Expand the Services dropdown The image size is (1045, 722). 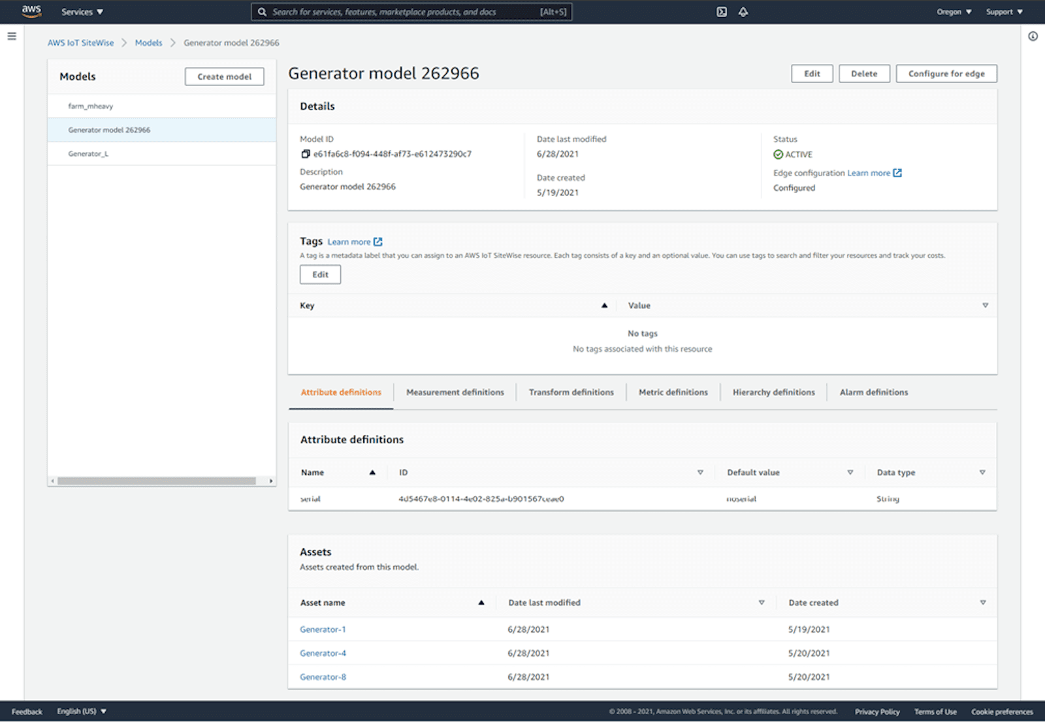point(82,12)
